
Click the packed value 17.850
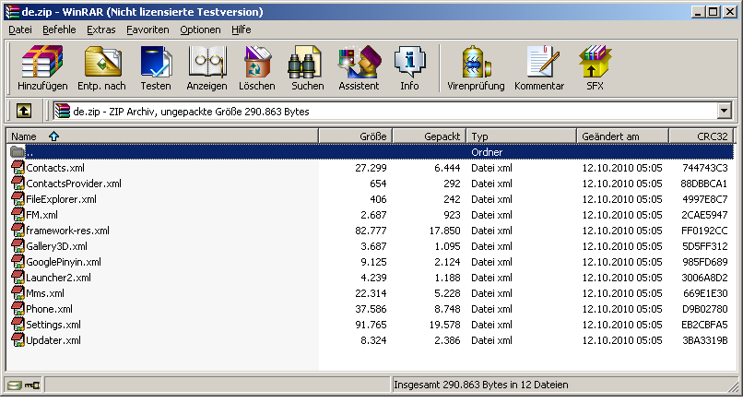[x=444, y=230]
